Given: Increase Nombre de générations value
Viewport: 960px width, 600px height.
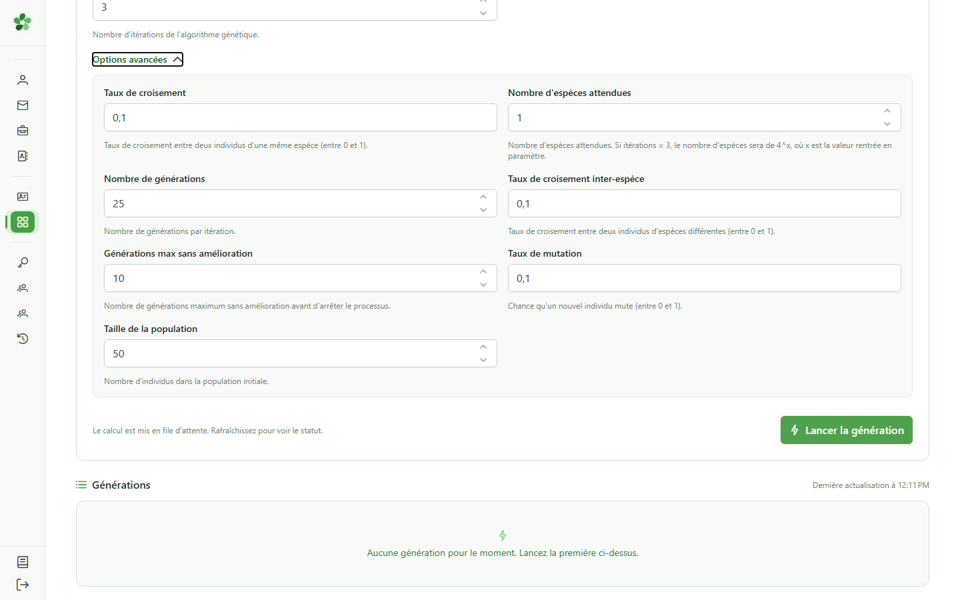Looking at the screenshot, I should click(x=483, y=197).
